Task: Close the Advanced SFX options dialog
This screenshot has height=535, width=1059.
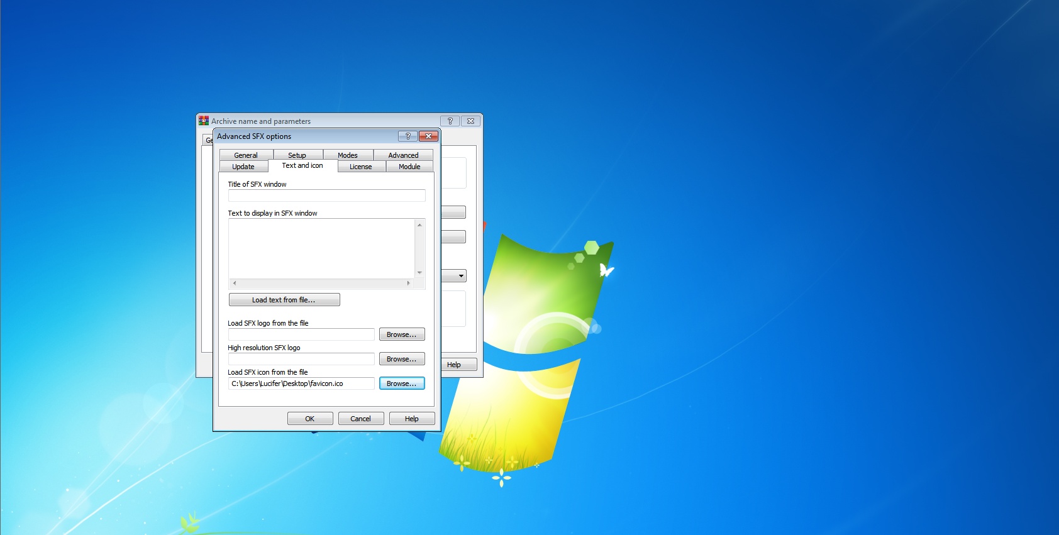Action: coord(428,136)
